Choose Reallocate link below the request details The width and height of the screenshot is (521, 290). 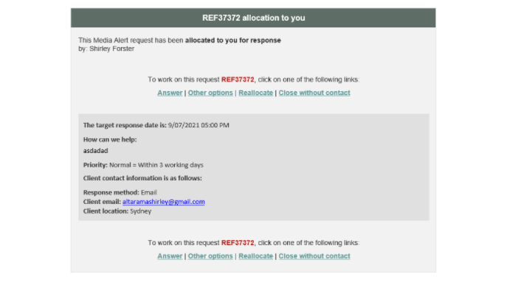255,256
